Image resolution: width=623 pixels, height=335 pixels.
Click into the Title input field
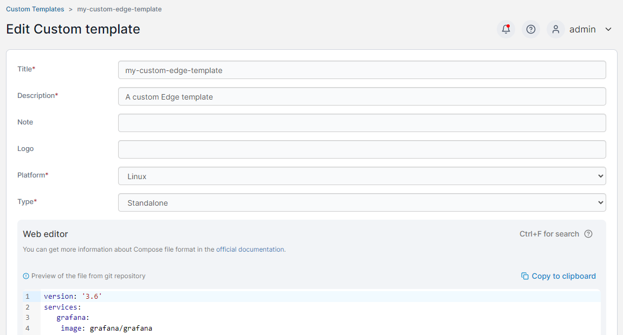[x=362, y=70]
